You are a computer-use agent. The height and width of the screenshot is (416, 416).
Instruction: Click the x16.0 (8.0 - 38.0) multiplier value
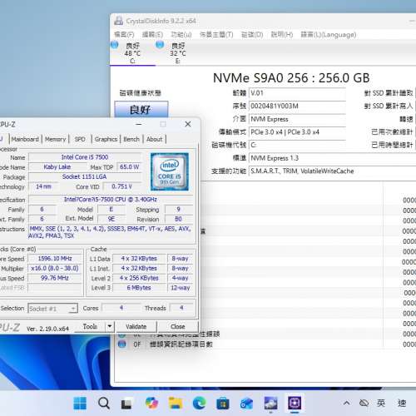point(55,268)
